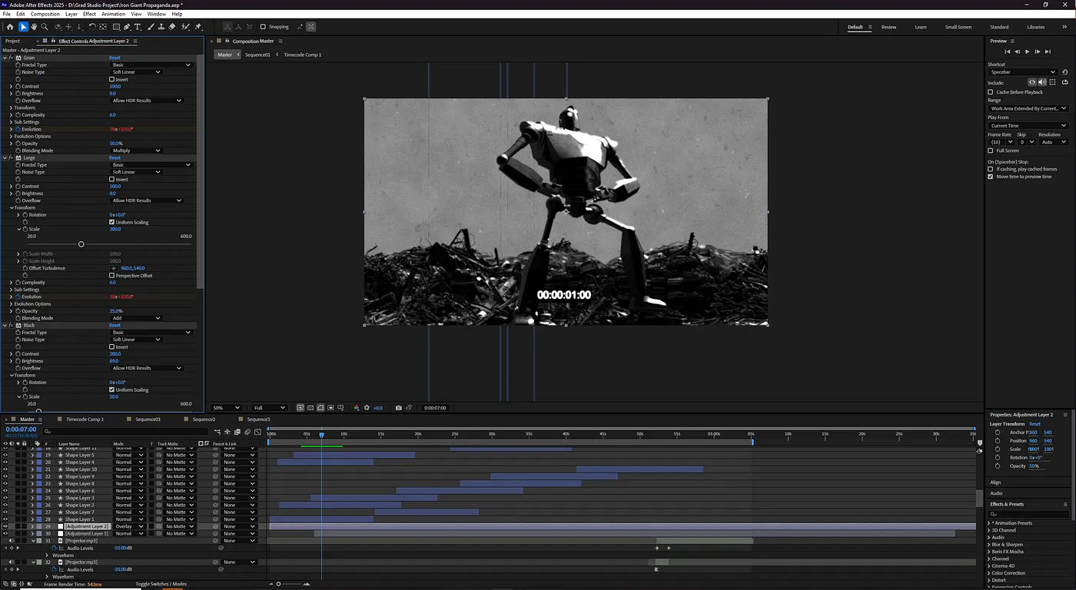Open the Window menu
1076x590 pixels.
pos(156,14)
